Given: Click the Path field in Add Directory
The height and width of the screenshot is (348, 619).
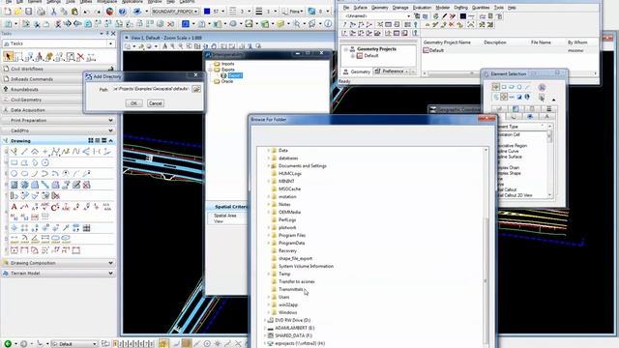Looking at the screenshot, I should [x=151, y=89].
